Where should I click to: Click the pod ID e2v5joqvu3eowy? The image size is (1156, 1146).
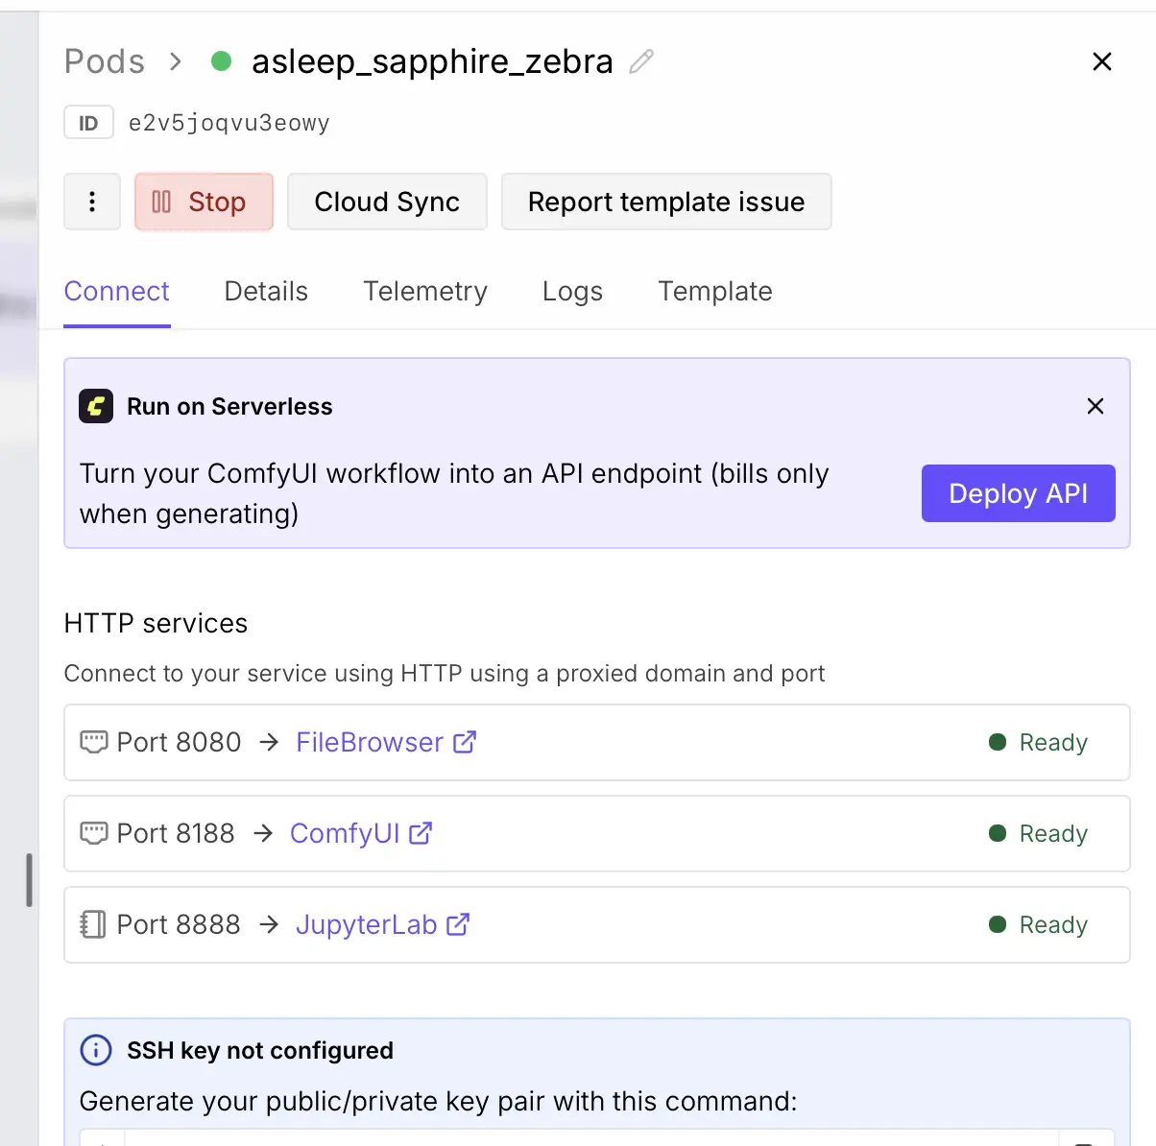point(229,123)
